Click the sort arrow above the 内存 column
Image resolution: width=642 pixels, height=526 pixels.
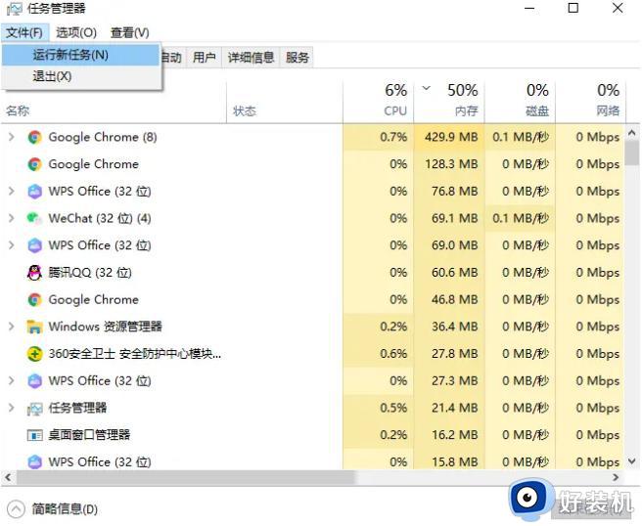tap(427, 88)
